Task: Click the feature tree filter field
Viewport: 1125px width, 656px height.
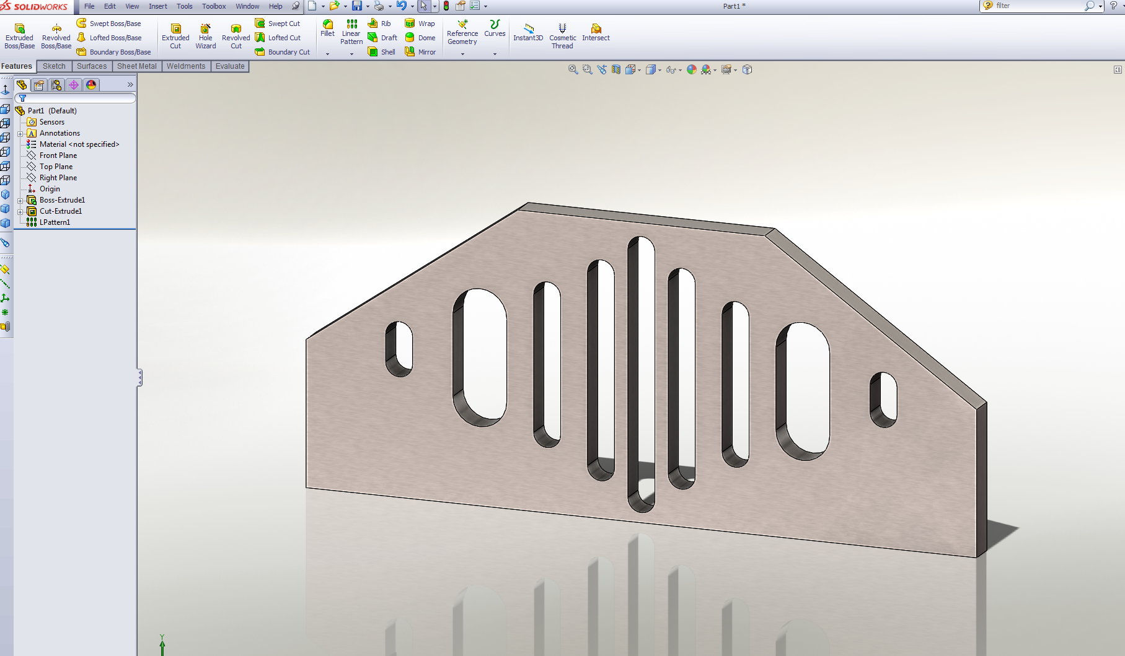Action: point(77,98)
